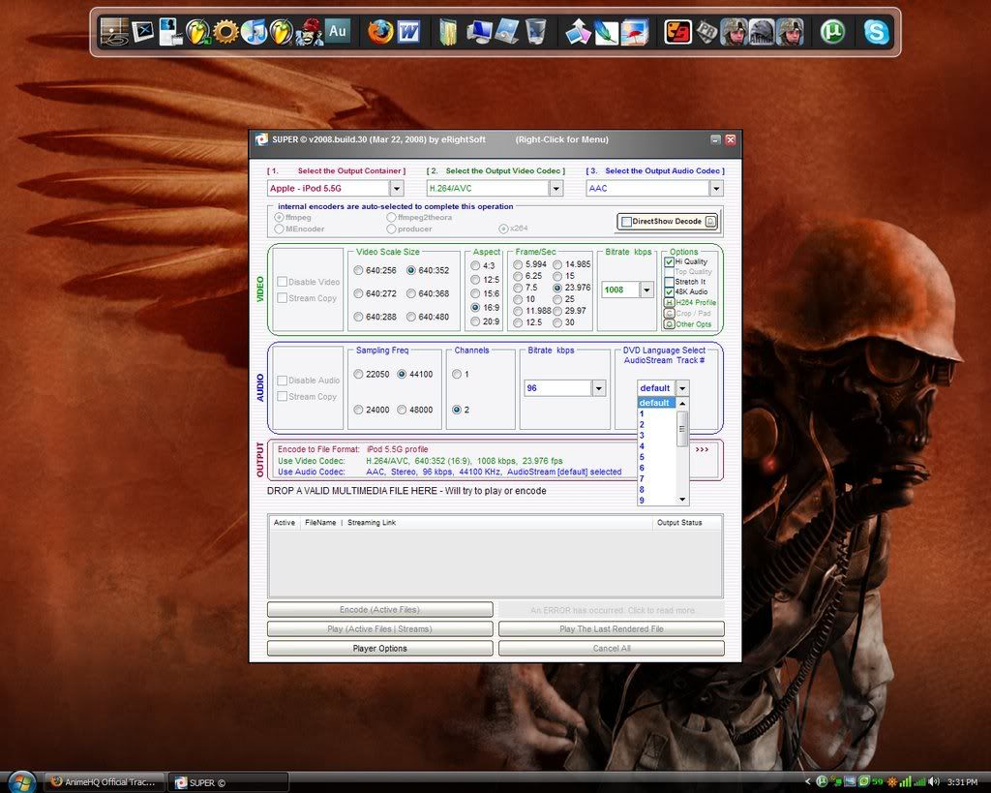
Task: Launch the ArmA helmet icon in dock
Action: (762, 31)
